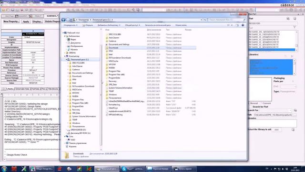Open Windows Start button on taskbar
305x172 pixels.
pyautogui.click(x=4, y=169)
